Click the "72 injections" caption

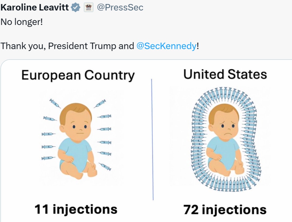tap(225, 210)
